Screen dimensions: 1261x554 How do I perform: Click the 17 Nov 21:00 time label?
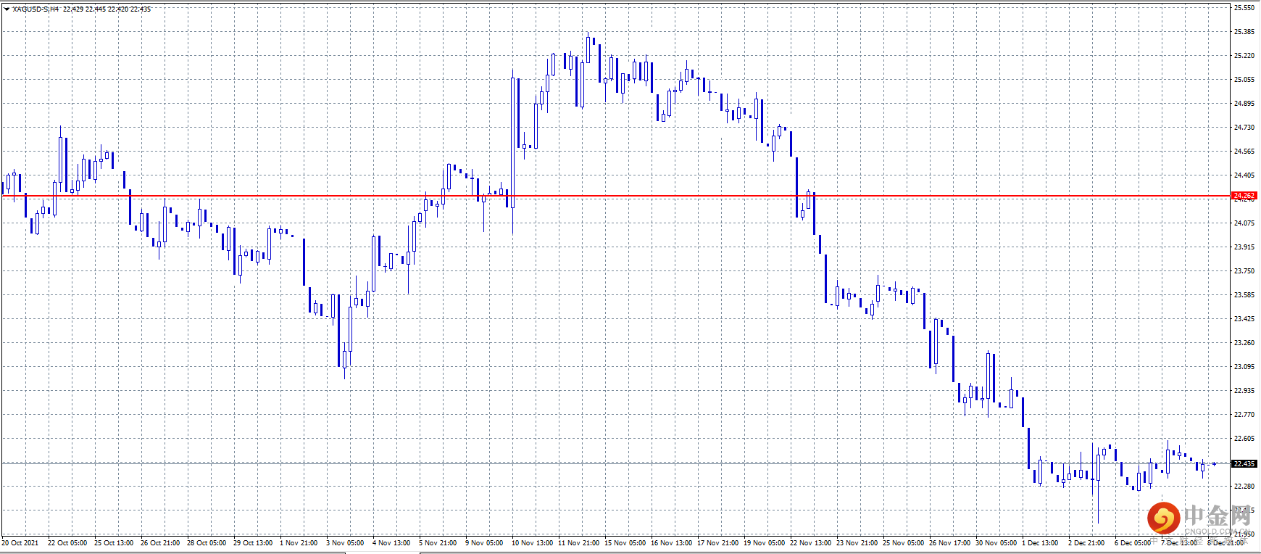point(718,543)
